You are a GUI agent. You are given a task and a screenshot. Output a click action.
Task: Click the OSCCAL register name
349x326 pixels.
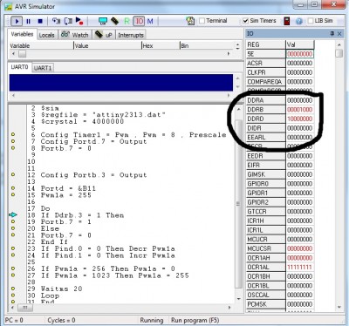(x=266, y=295)
